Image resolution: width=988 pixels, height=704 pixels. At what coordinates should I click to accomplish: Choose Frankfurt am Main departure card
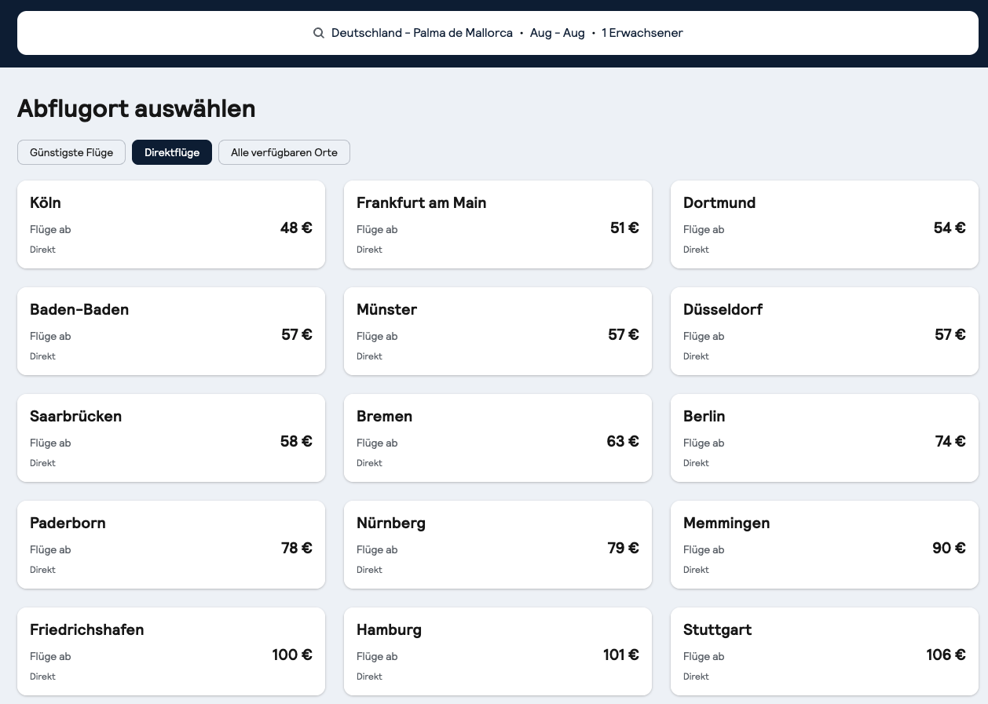tap(498, 224)
